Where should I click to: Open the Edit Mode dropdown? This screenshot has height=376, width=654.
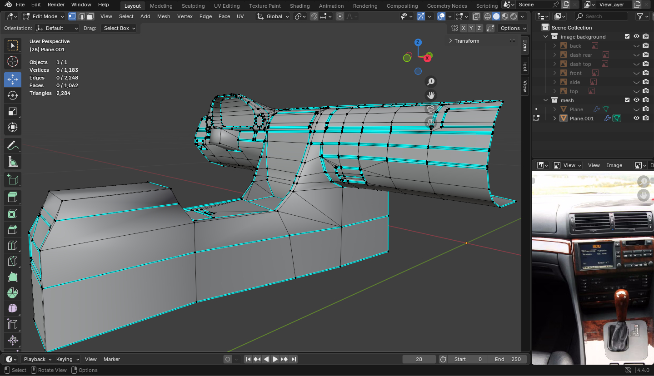pyautogui.click(x=44, y=16)
